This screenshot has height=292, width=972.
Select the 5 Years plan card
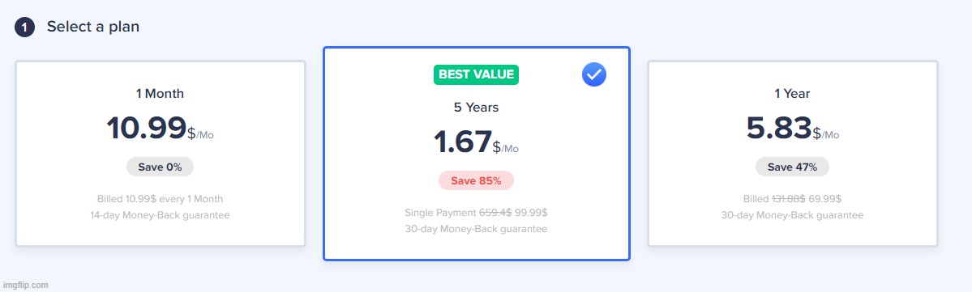pyautogui.click(x=476, y=154)
